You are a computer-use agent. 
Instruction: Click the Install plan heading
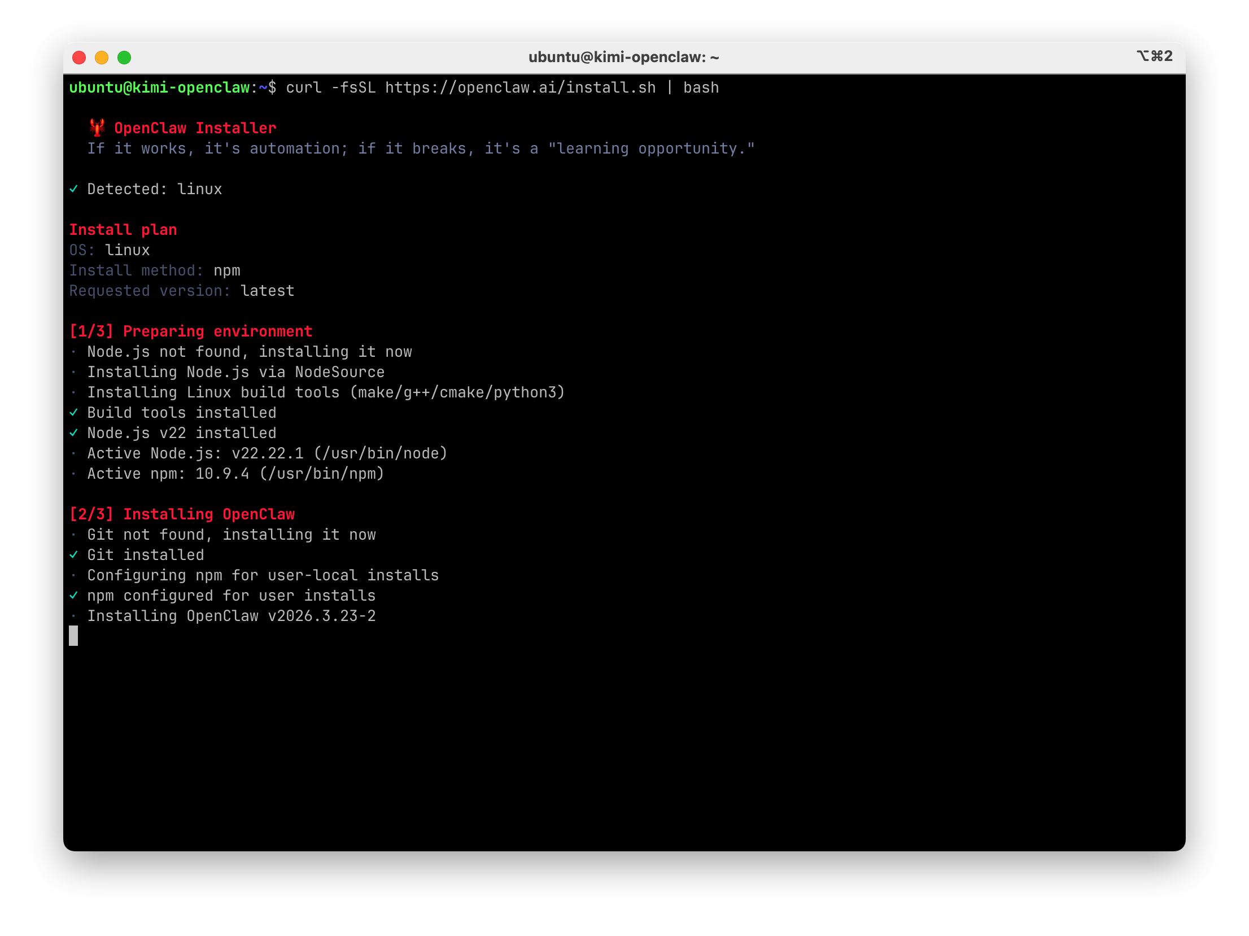123,230
